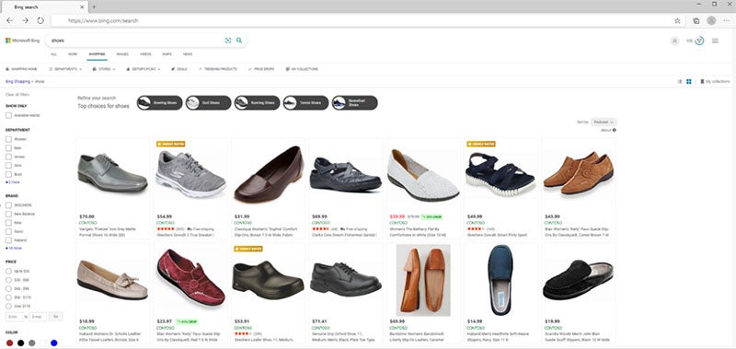Select the blue color swatch

[54, 343]
